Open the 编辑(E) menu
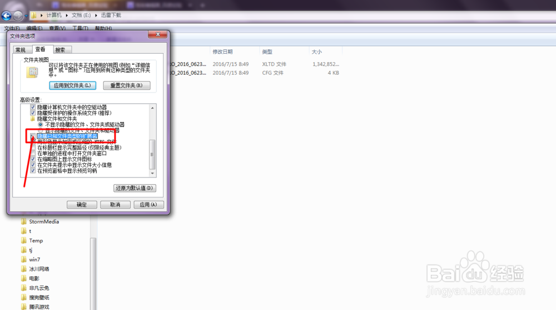The image size is (556, 310). pyautogui.click(x=34, y=28)
